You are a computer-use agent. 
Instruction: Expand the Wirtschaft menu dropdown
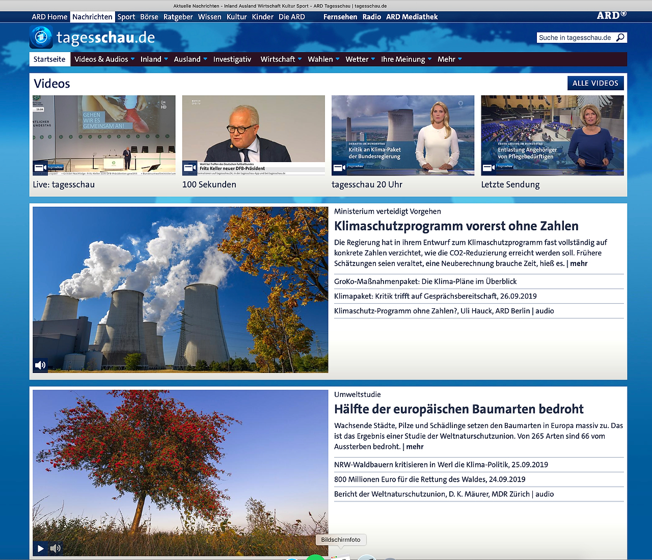300,59
